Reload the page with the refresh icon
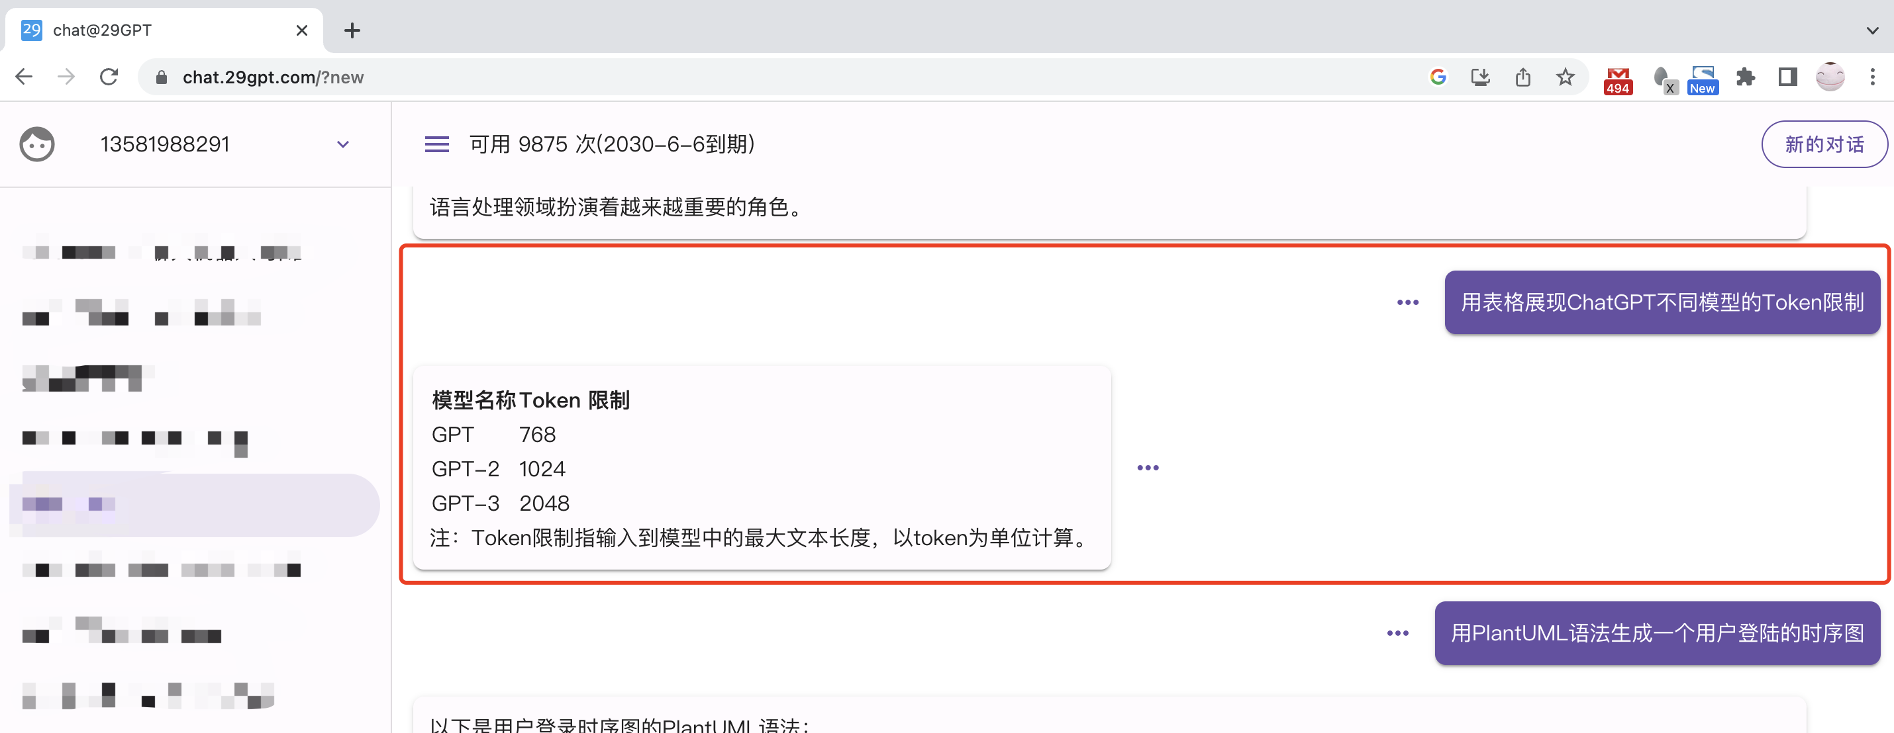 (109, 76)
